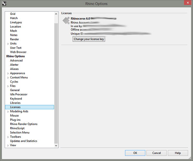Select the Files page label

[13, 86]
